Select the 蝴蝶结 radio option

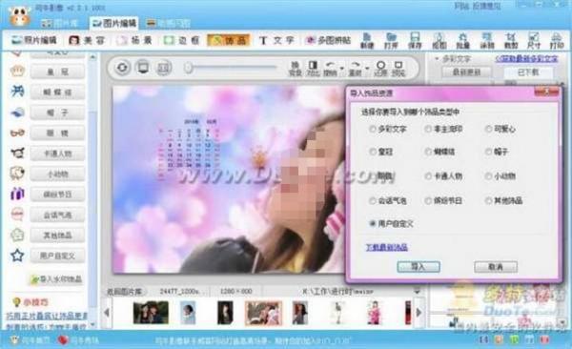(428, 152)
